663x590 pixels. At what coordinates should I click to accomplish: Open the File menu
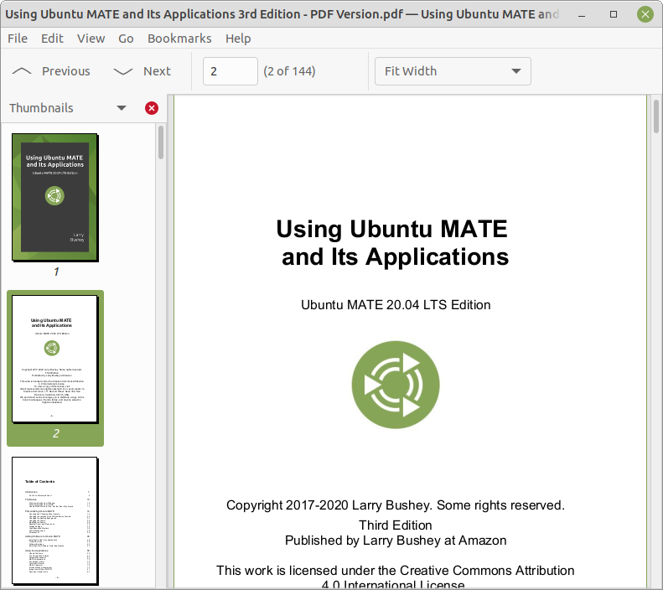[18, 39]
